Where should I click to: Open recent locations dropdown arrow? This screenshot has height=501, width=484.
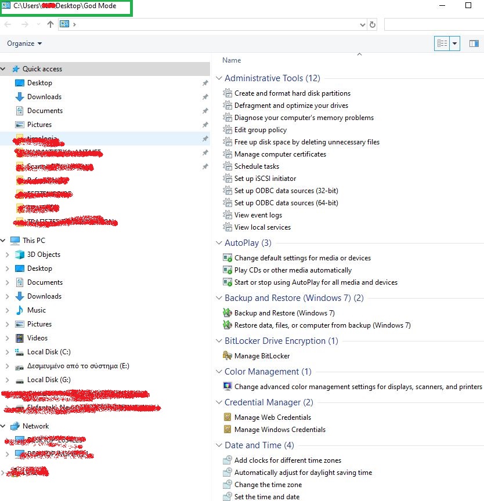pos(38,24)
